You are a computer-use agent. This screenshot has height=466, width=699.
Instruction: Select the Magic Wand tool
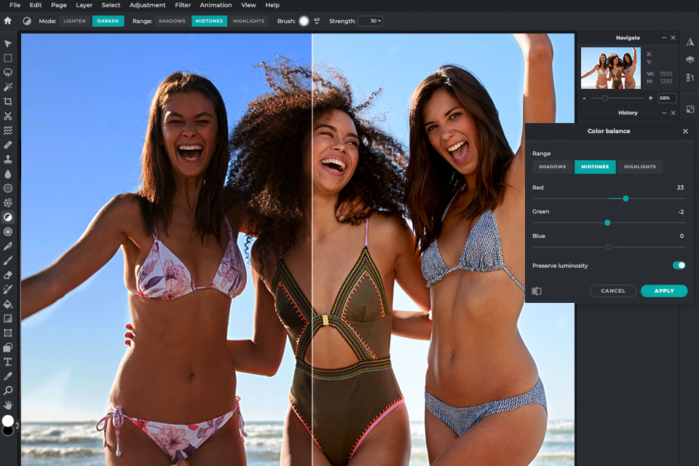7,87
